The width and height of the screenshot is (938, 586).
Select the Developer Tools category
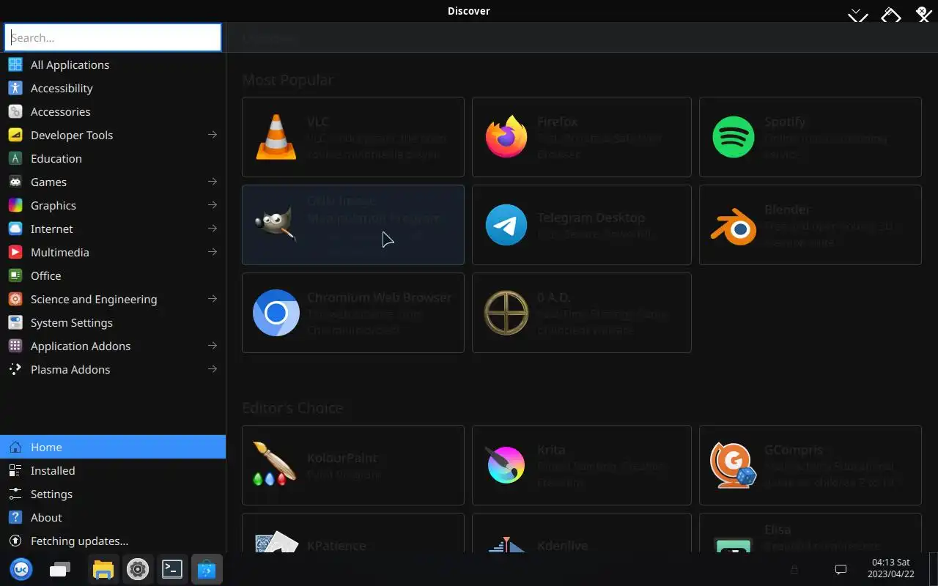pyautogui.click(x=113, y=135)
